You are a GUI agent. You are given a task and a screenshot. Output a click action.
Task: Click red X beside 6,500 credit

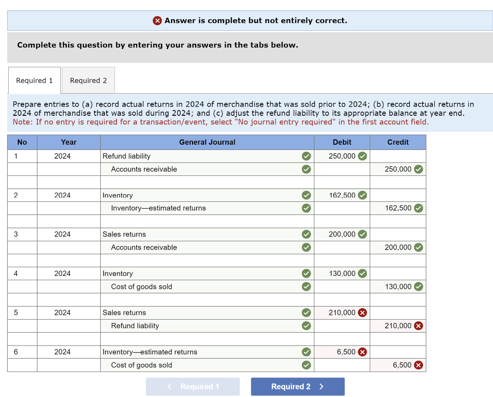click(x=418, y=365)
